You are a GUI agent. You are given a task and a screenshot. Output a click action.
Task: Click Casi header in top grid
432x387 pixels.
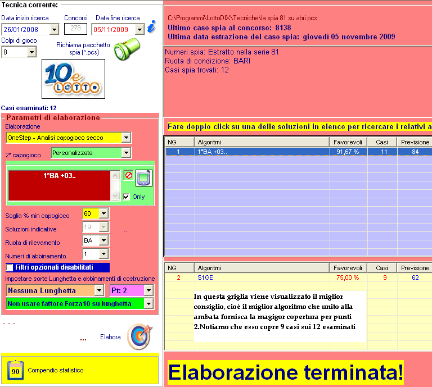point(382,142)
